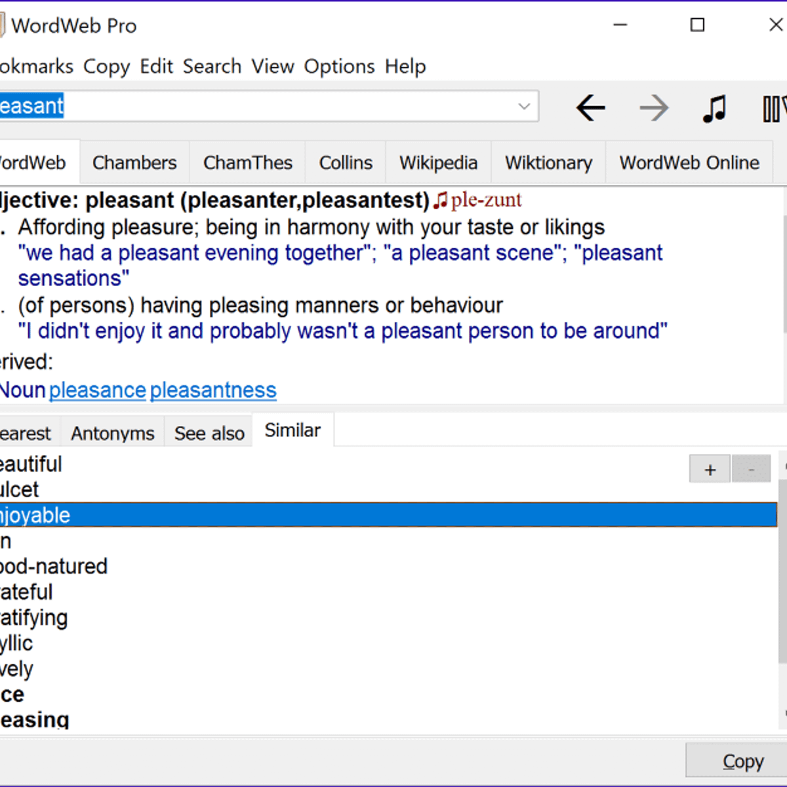Switch to the Chambers tab

[134, 163]
